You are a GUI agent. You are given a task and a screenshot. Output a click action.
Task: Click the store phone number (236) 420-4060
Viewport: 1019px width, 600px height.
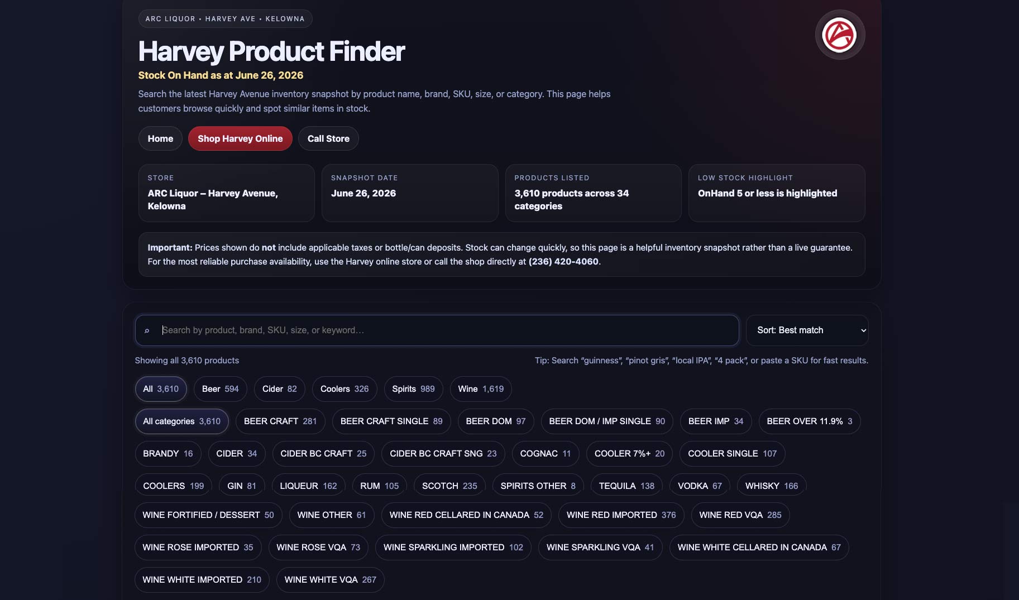coord(563,262)
